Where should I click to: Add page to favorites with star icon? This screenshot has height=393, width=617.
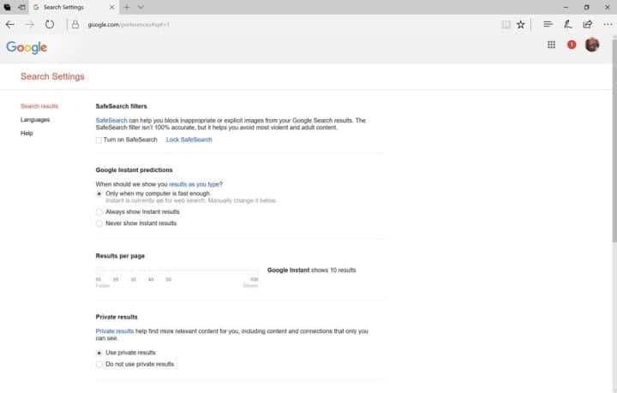pos(520,24)
